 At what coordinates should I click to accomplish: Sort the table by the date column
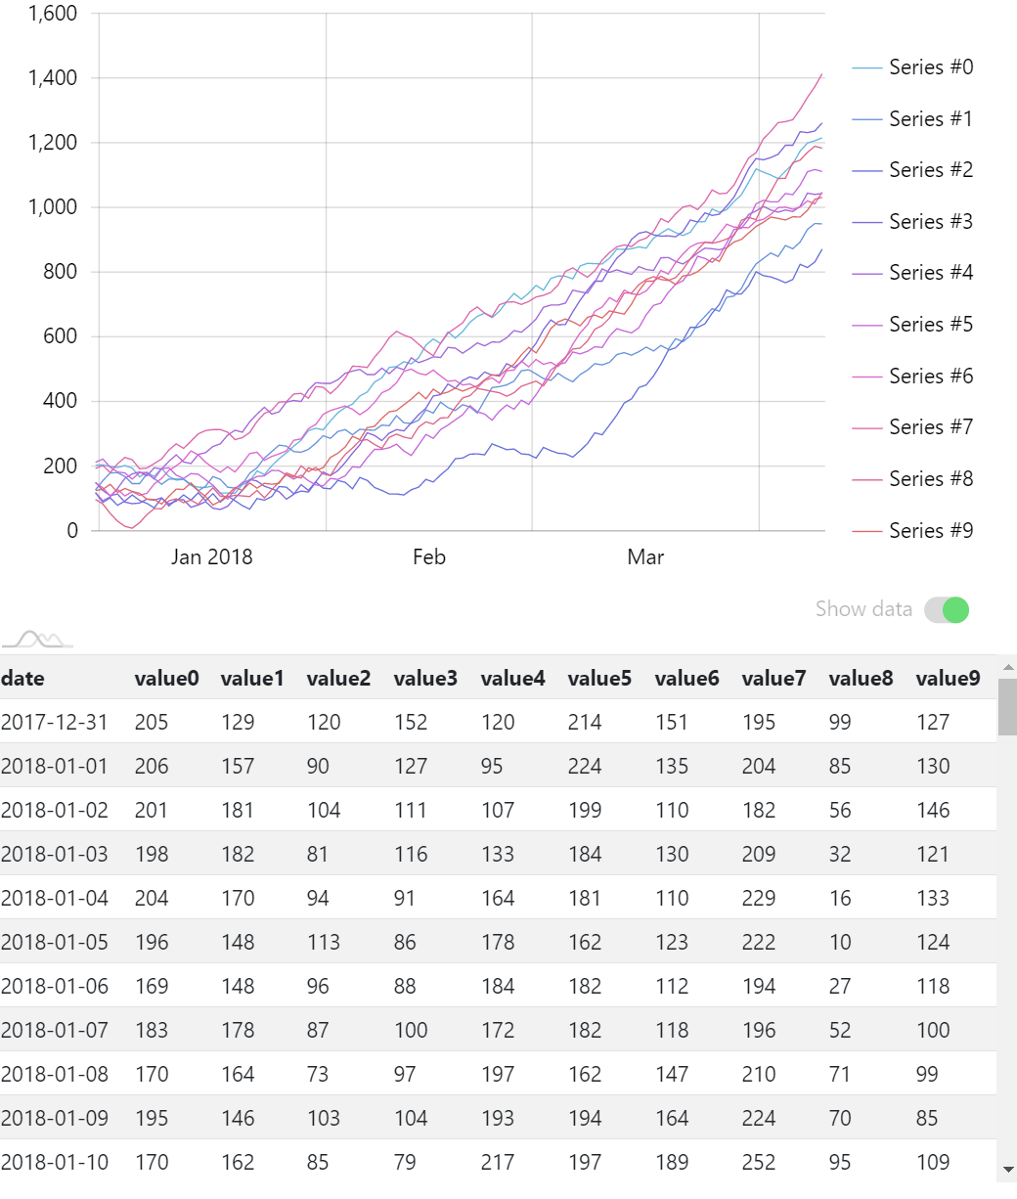click(26, 678)
